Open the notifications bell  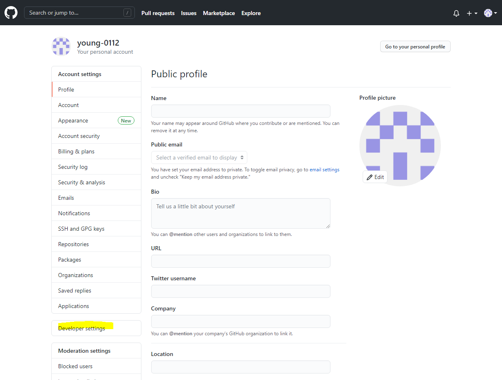[x=456, y=13]
